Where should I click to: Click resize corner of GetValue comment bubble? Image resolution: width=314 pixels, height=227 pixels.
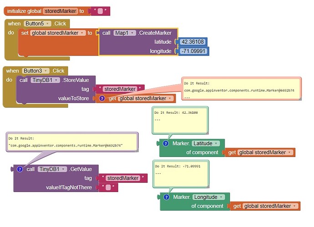pyautogui.click(x=137, y=151)
